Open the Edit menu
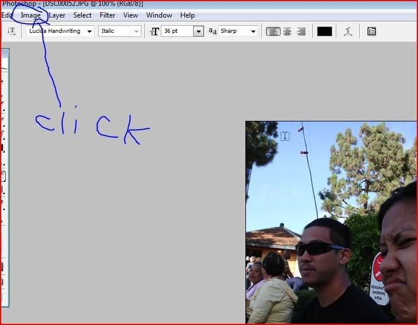The image size is (418, 325). tap(7, 15)
